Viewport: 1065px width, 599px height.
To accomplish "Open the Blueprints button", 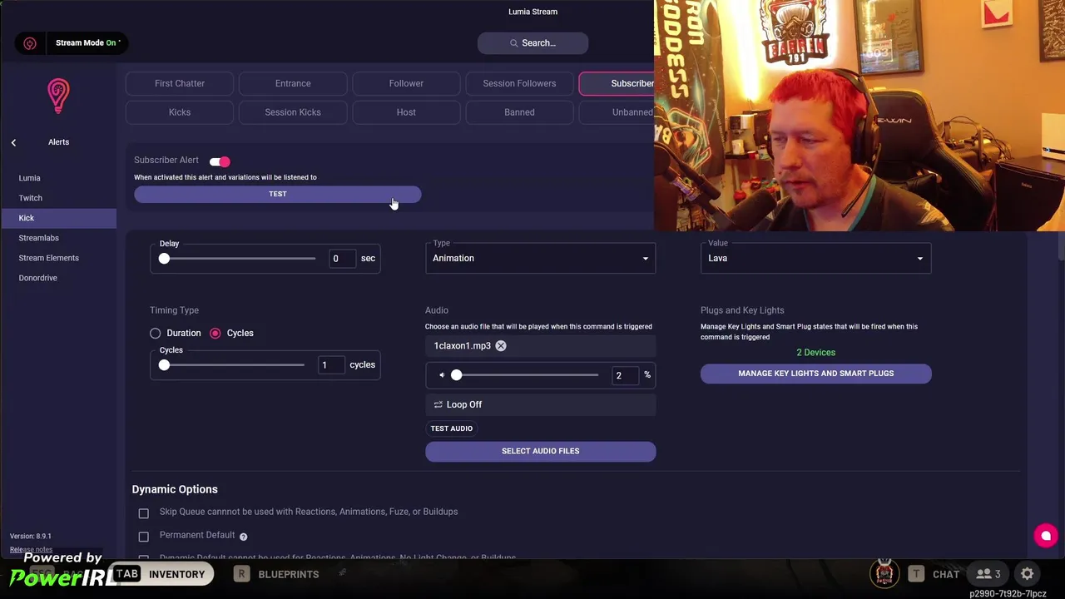I will [x=277, y=574].
